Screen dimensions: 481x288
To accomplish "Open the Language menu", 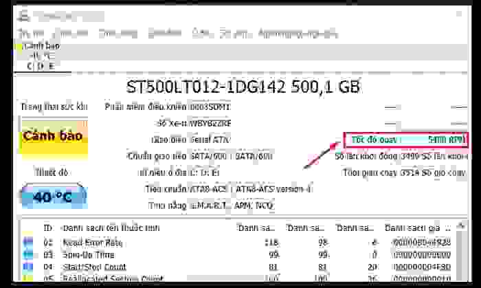I will click(298, 34).
